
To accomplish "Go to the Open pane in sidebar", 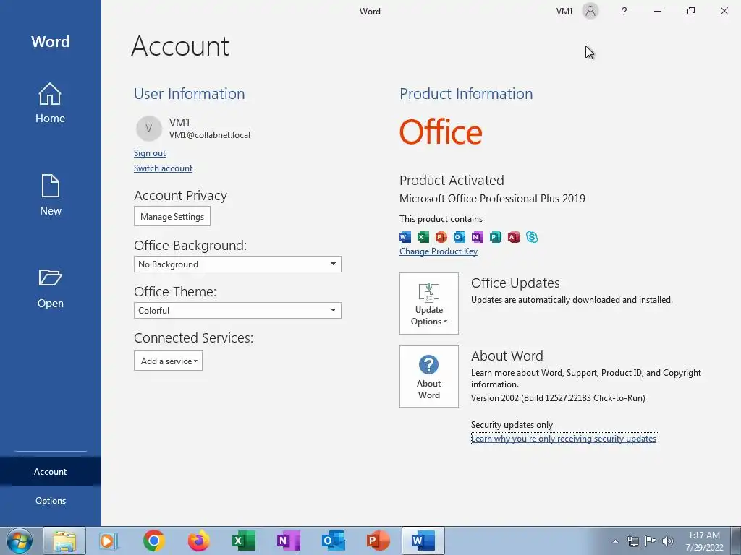I will click(50, 288).
